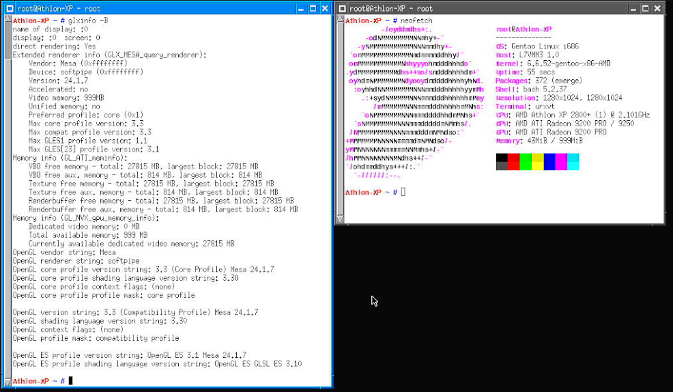Viewport: 673px width, 392px height.
Task: Click the scroll-up arrow in the neofetch terminal scrollbar
Action: click(341, 19)
